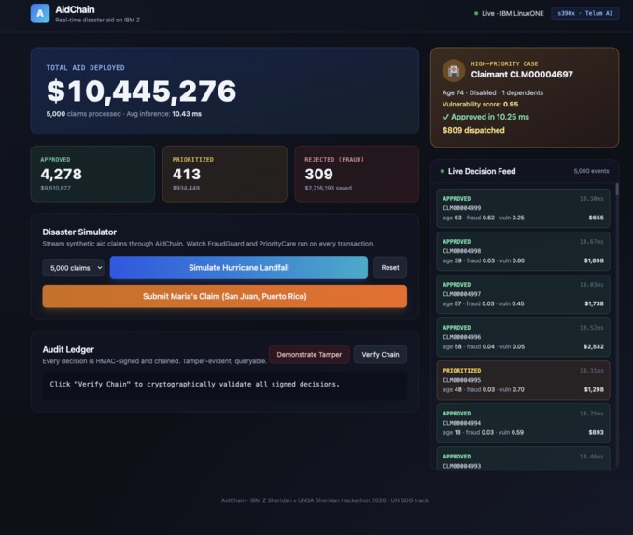This screenshot has width=633, height=535.
Task: Click the Rejected (Fraud) 309 card
Action: coord(357,174)
